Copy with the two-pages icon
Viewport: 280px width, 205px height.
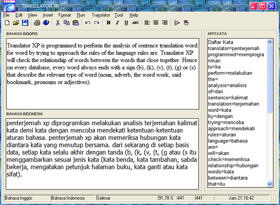tap(67, 23)
